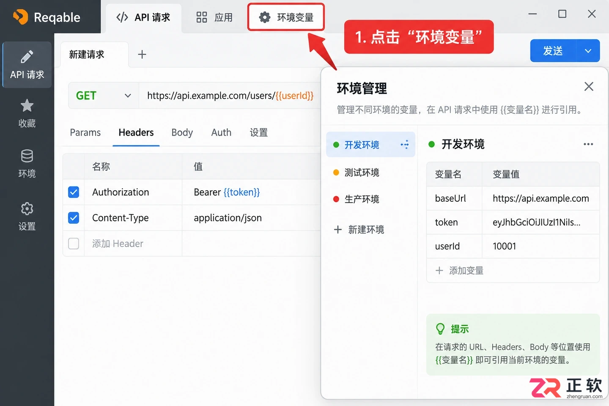The width and height of the screenshot is (609, 406).
Task: Close the 环境管理 panel
Action: pyautogui.click(x=589, y=87)
